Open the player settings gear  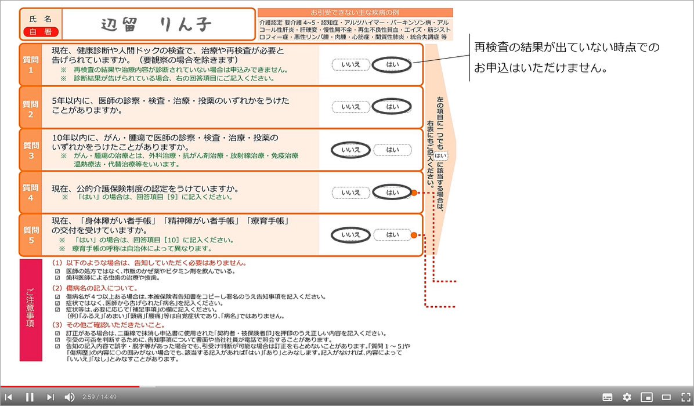(627, 397)
